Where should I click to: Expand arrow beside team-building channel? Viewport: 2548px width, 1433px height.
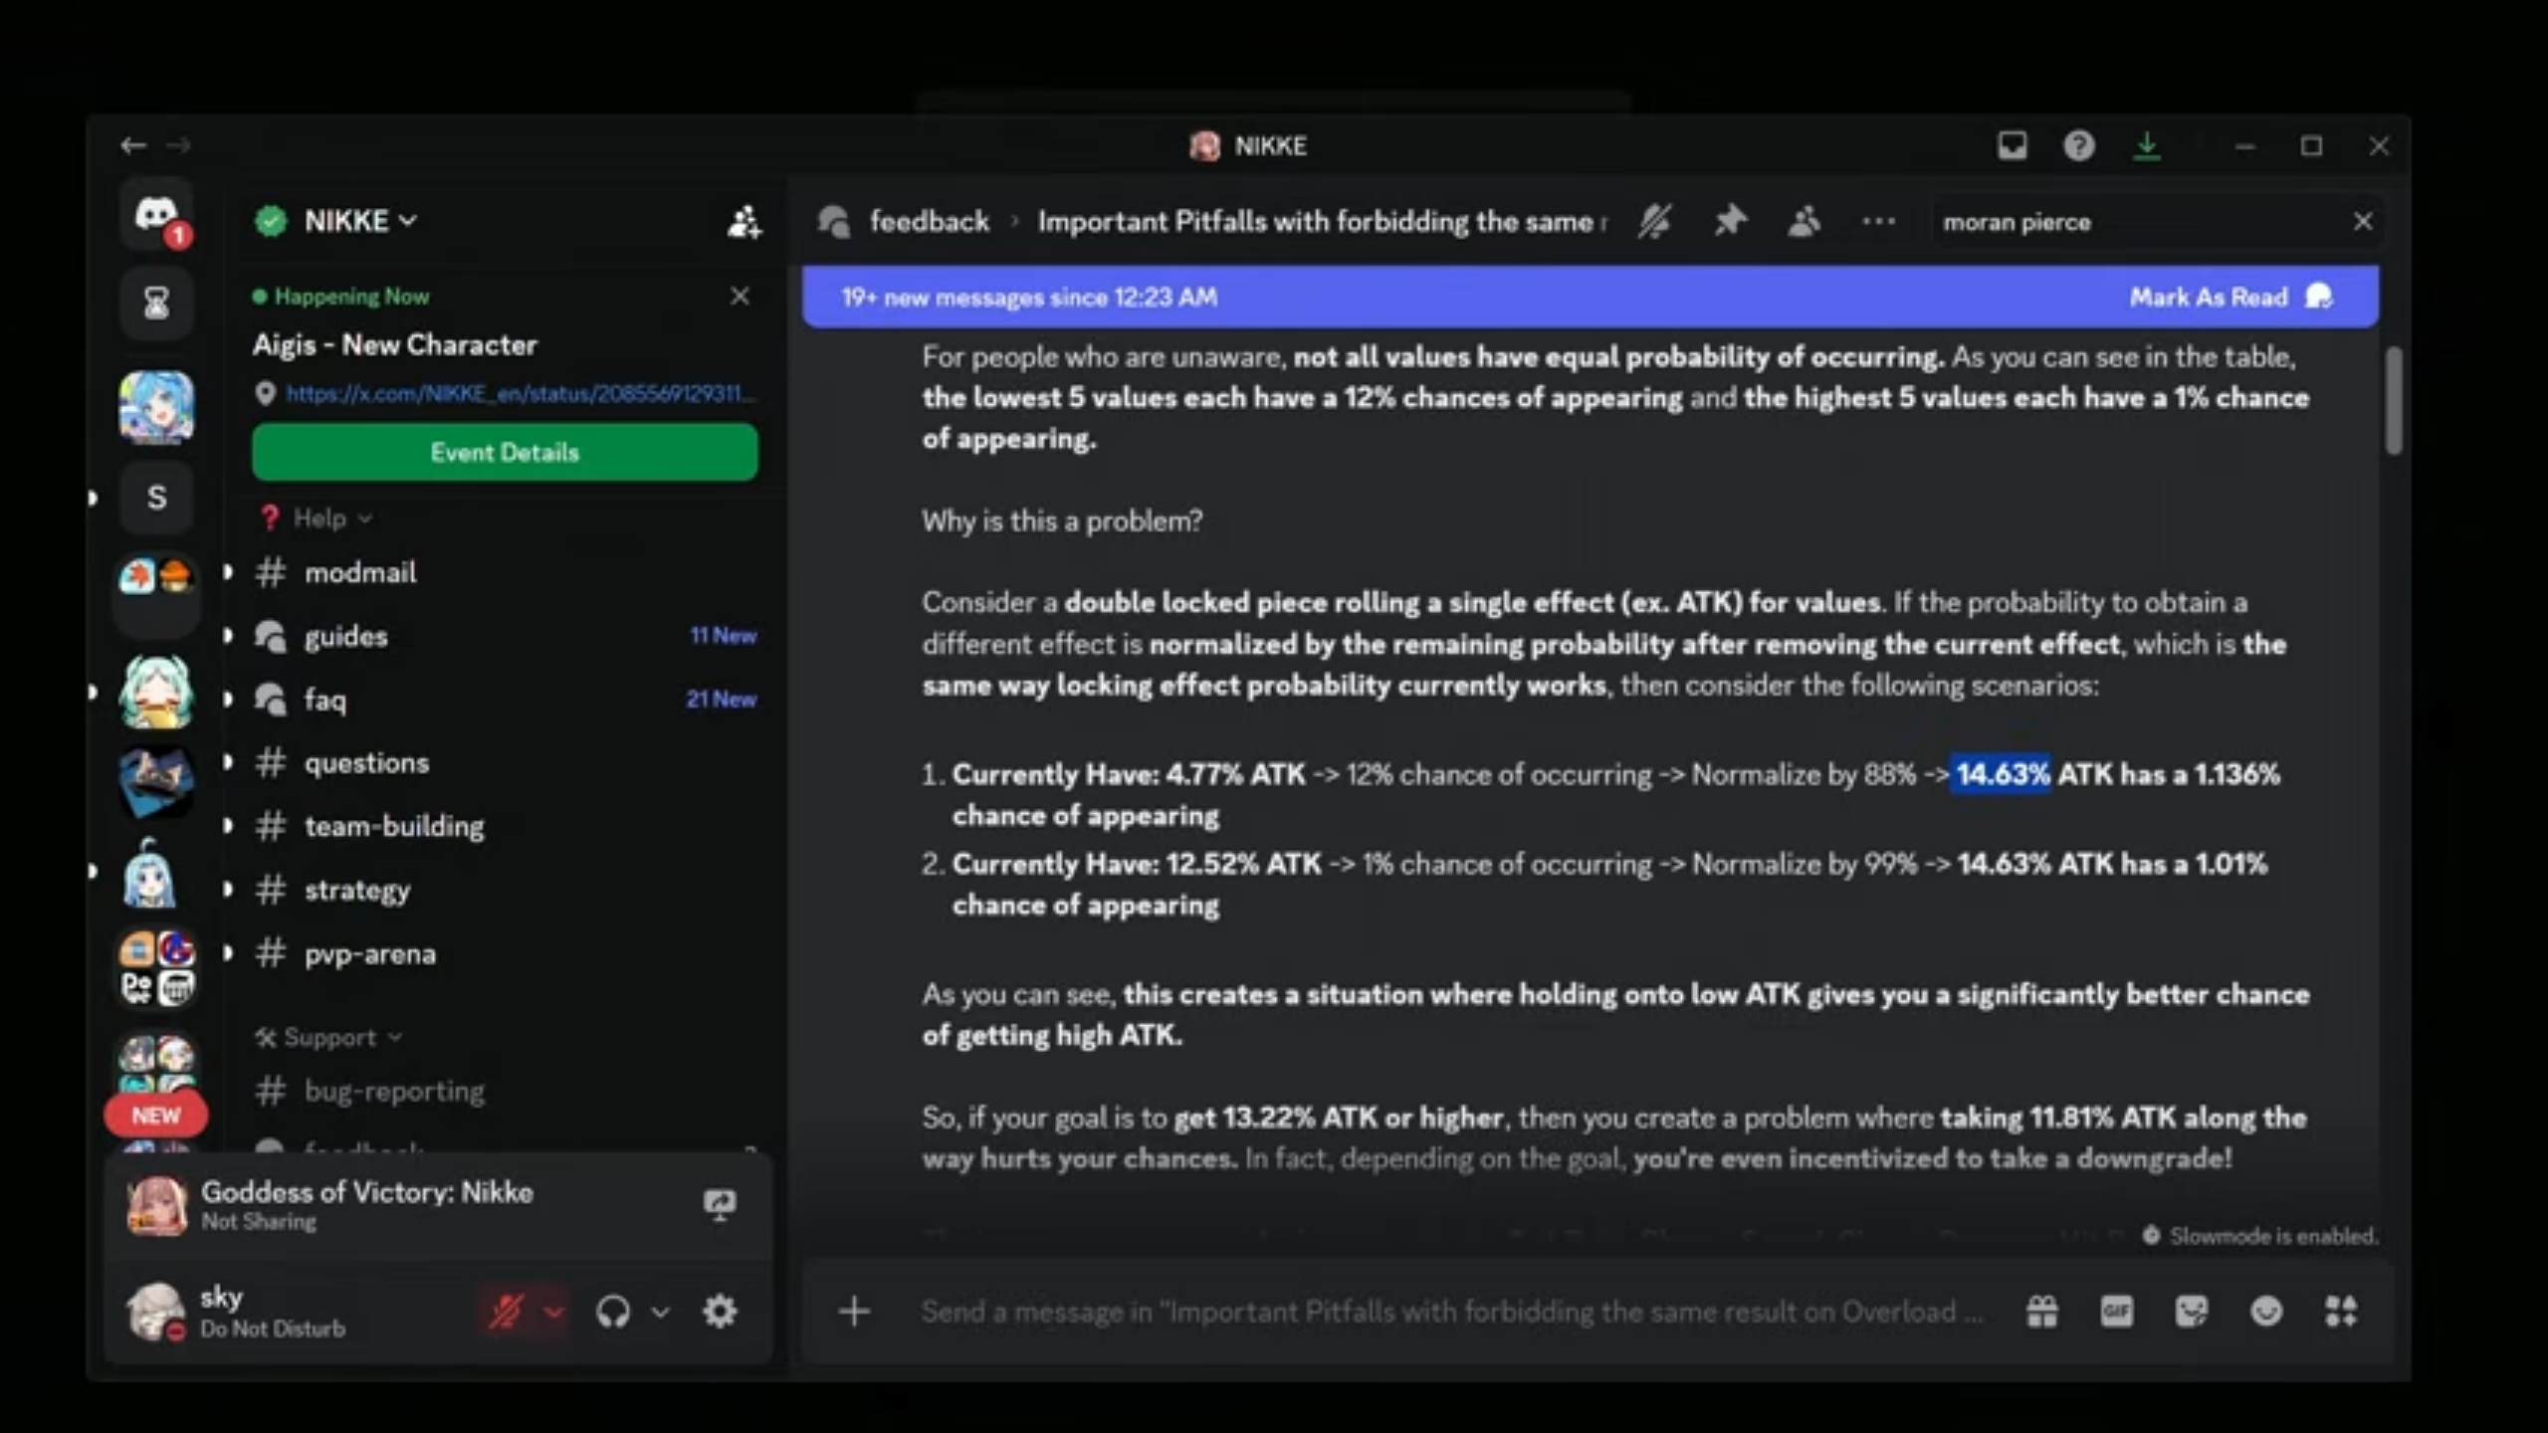click(228, 826)
